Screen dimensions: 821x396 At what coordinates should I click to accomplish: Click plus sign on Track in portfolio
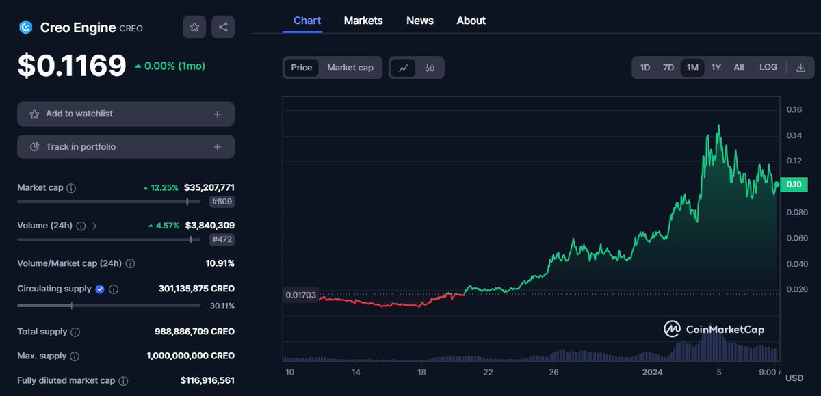click(218, 147)
